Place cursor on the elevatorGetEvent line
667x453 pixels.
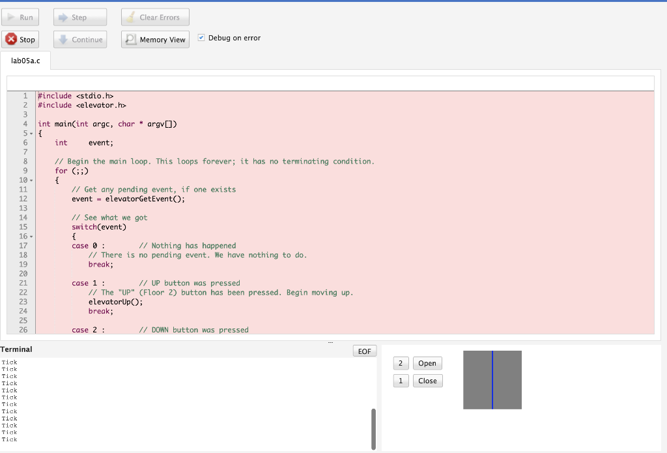[x=130, y=199]
